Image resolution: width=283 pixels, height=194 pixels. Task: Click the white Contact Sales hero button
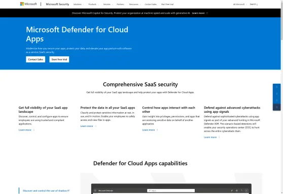[x=36, y=59]
